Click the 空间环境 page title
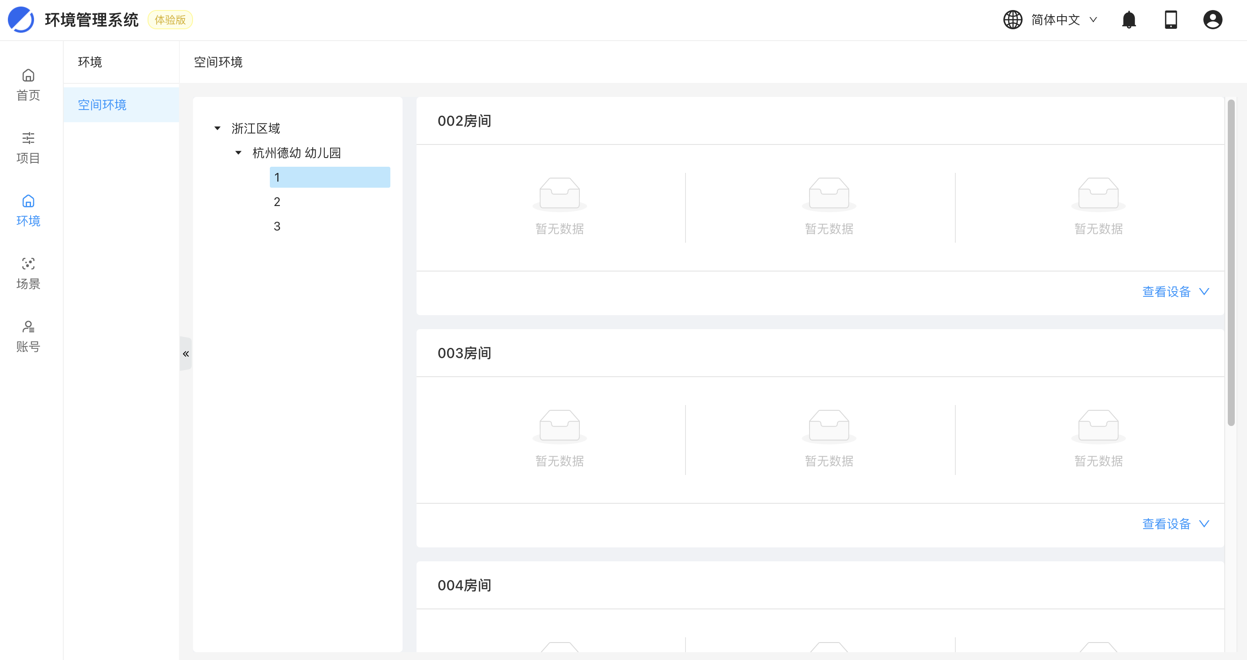The width and height of the screenshot is (1247, 660). point(218,62)
